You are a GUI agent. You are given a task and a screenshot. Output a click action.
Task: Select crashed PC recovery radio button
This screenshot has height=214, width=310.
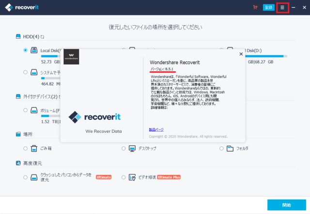(25, 177)
